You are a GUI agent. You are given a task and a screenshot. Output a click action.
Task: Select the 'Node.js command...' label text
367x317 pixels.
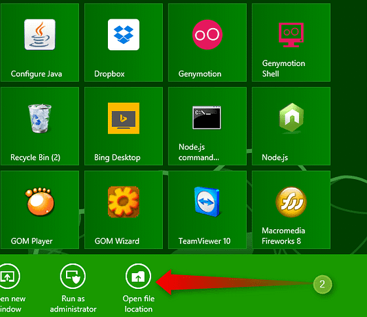(199, 152)
